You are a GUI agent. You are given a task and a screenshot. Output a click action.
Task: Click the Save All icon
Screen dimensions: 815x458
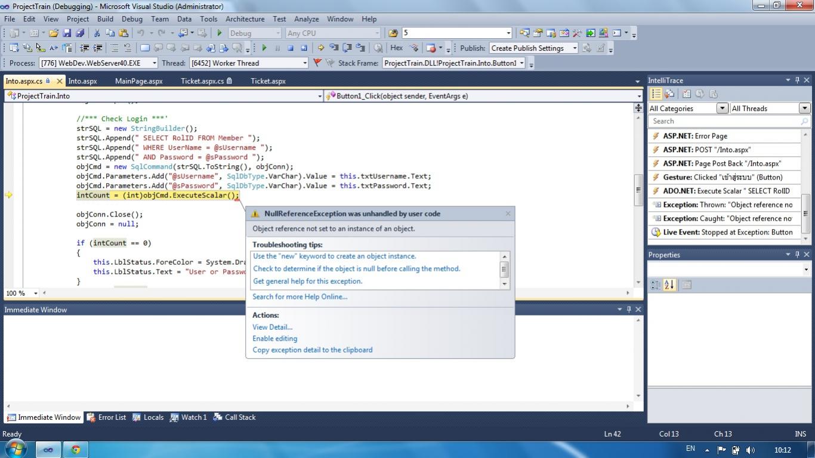(80, 33)
